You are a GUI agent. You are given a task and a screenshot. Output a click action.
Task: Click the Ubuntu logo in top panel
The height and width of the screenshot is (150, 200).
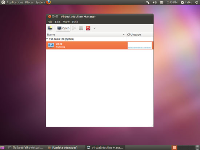click(3, 2)
